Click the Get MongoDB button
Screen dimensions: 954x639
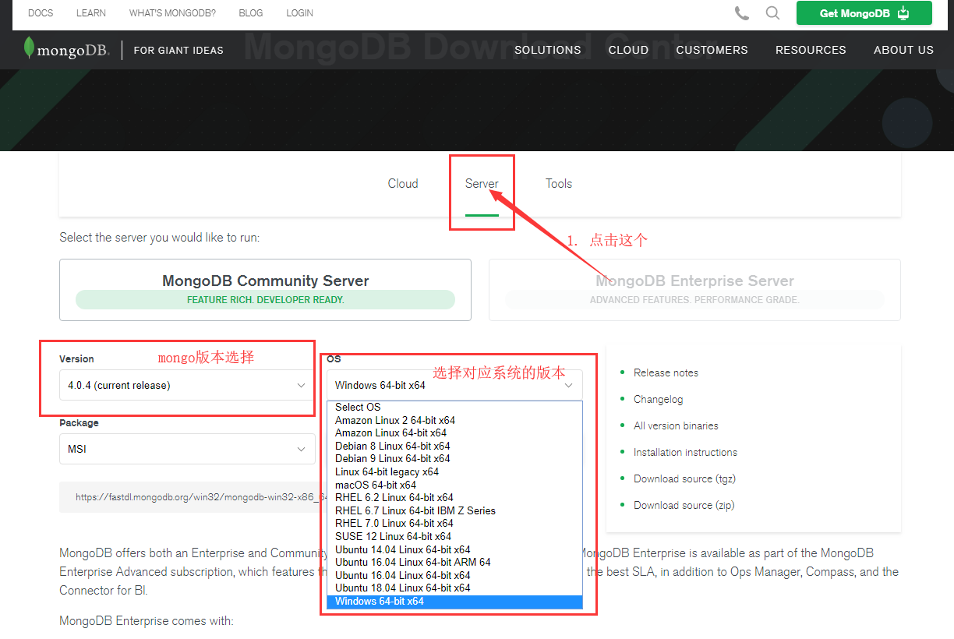click(864, 13)
